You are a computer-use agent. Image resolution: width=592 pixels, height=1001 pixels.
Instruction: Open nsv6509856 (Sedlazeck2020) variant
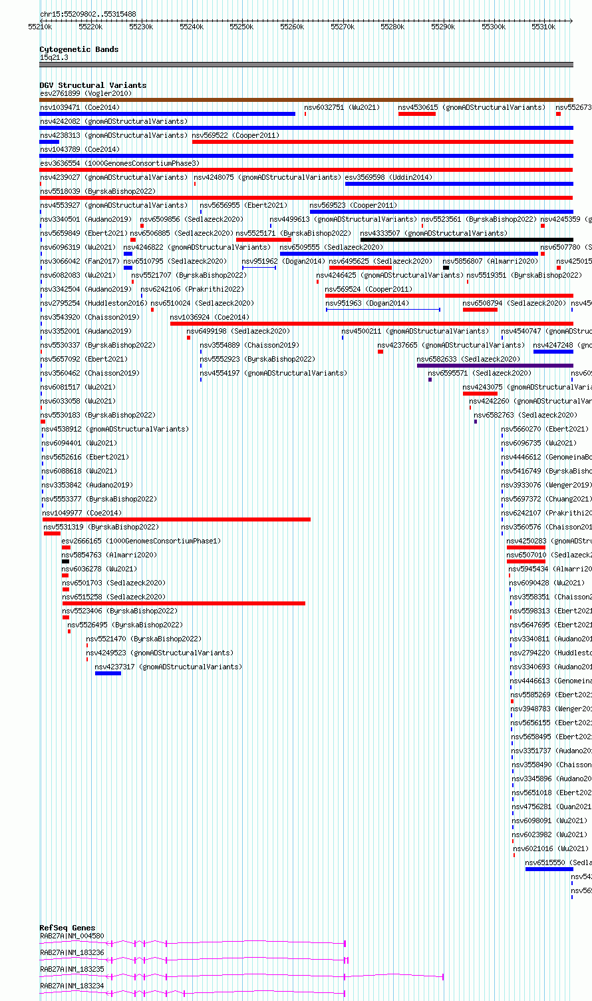coord(192,219)
